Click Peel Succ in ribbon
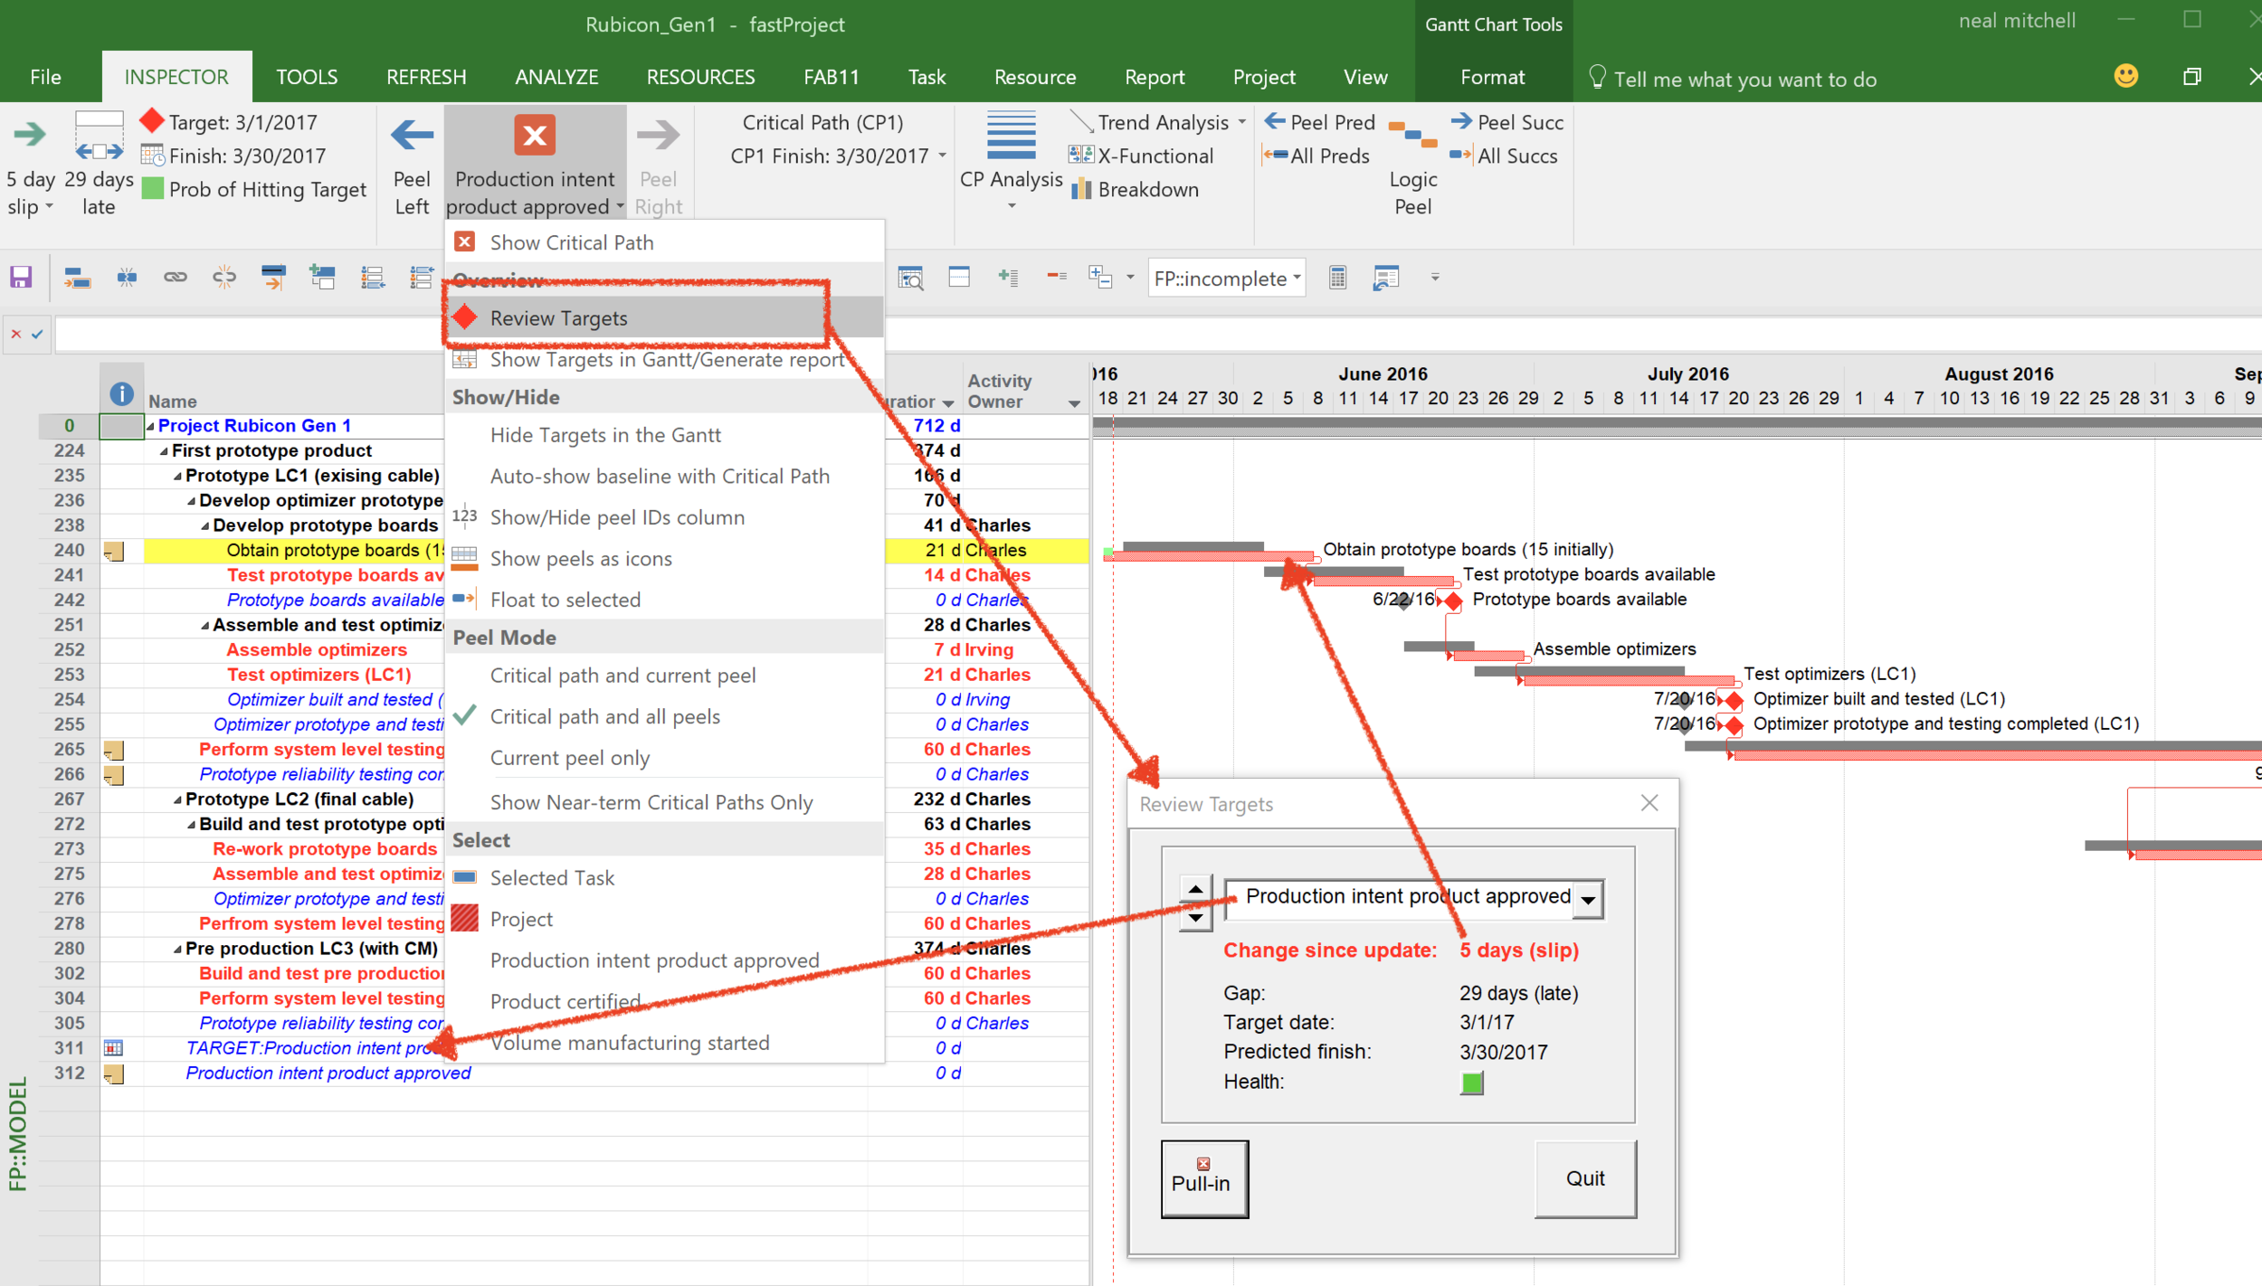Screen dimensions: 2262x1286 (x=1507, y=122)
